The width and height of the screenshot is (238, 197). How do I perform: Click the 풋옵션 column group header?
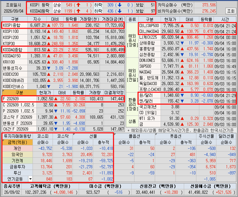click(x=176, y=136)
